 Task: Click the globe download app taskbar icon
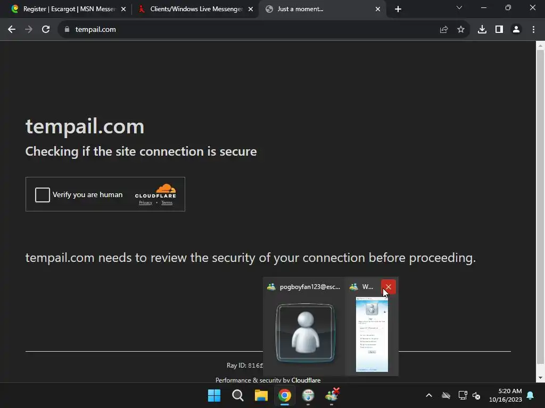tap(308, 395)
